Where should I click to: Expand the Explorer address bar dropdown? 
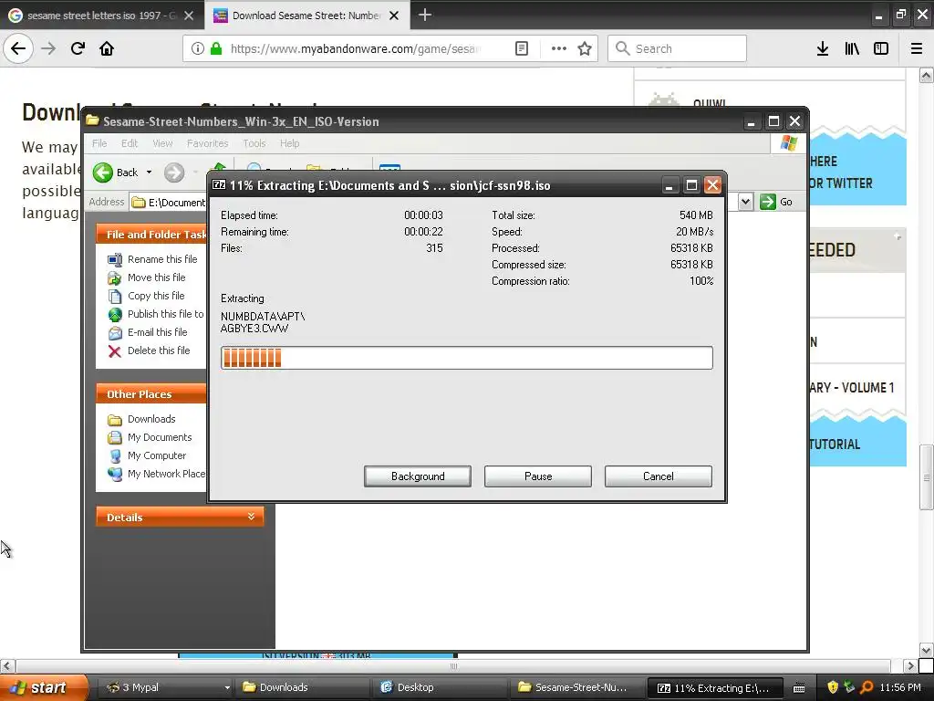745,202
